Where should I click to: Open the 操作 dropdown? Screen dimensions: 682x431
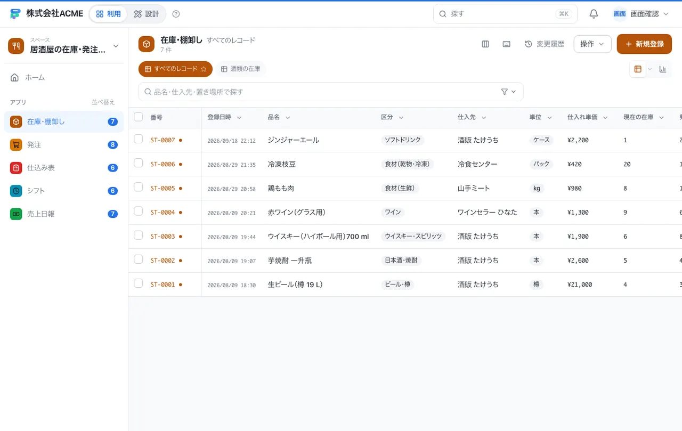592,44
